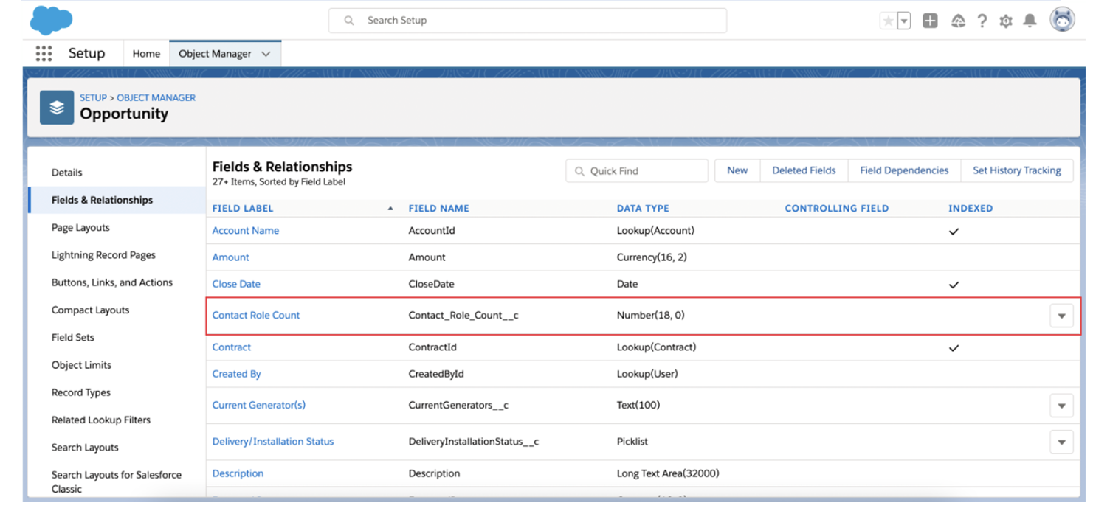Click the Field Dependencies button
The image size is (1110, 528).
tap(904, 170)
